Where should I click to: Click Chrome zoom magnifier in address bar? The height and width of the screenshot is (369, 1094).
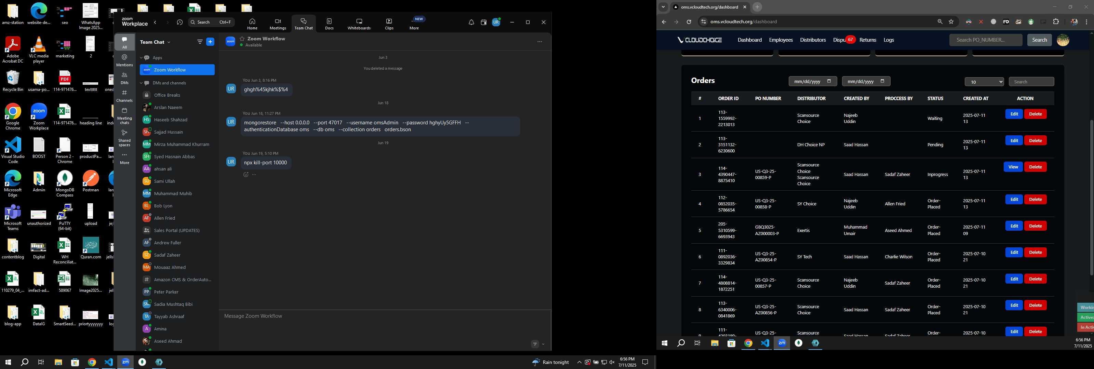(x=940, y=22)
